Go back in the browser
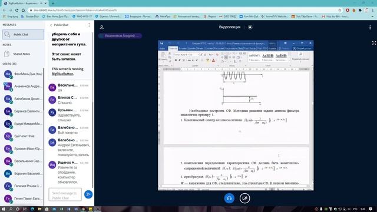This screenshot has width=377, height=212. 4,10
